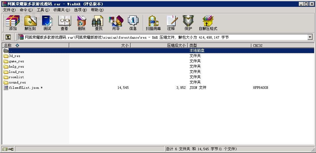Run the 测试 (Test) archive tool
Viewport: 316px width, 153px height.
(x=47, y=21)
